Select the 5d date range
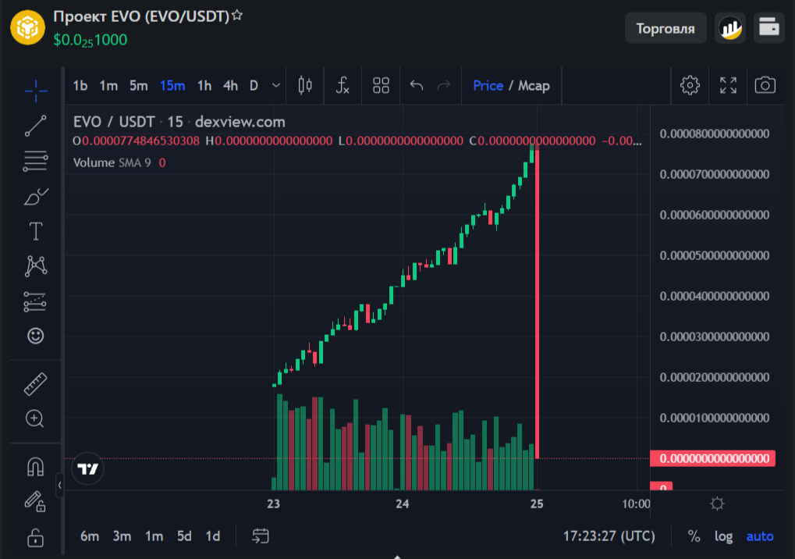Image resolution: width=795 pixels, height=559 pixels. (184, 536)
